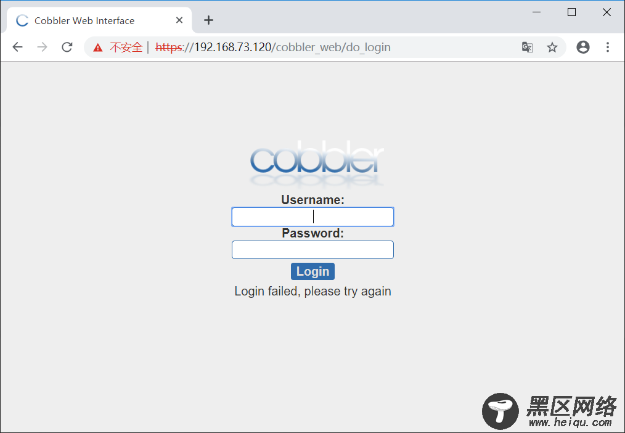The image size is (625, 433).
Task: Open the Chrome profile avatar menu
Action: [x=582, y=47]
